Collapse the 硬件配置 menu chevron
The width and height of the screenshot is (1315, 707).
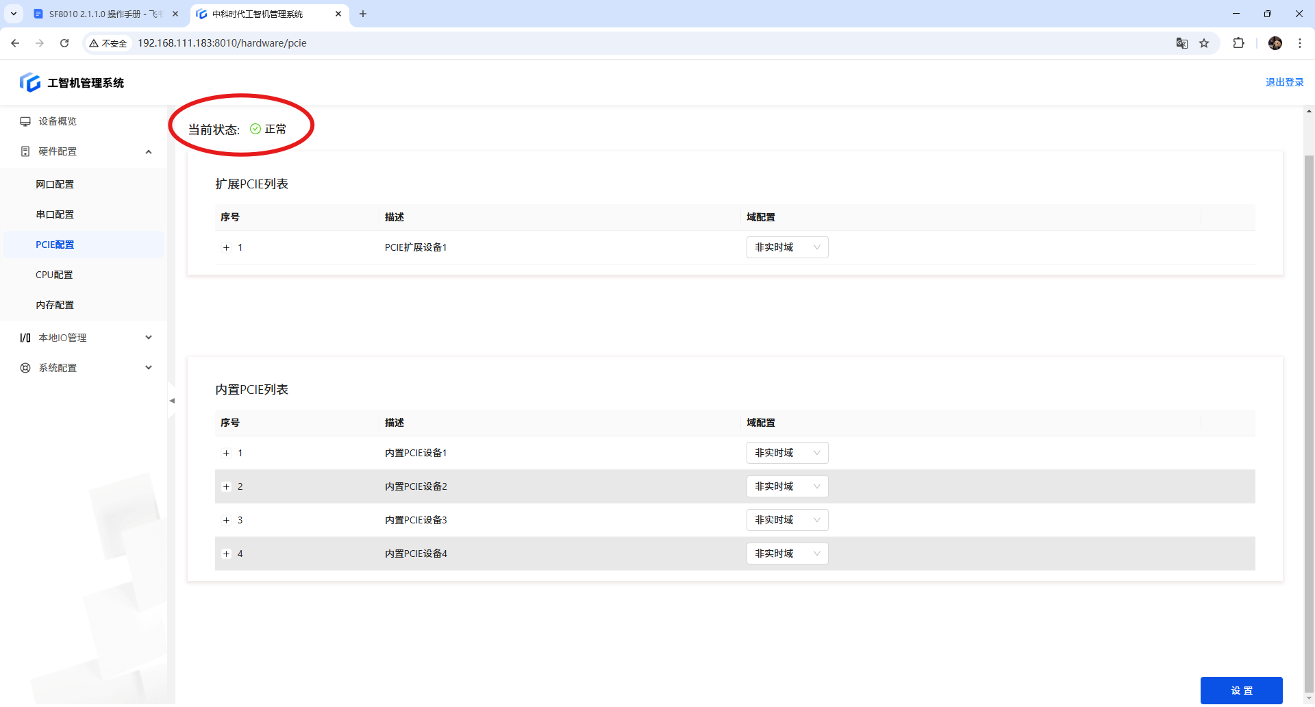pyautogui.click(x=149, y=151)
